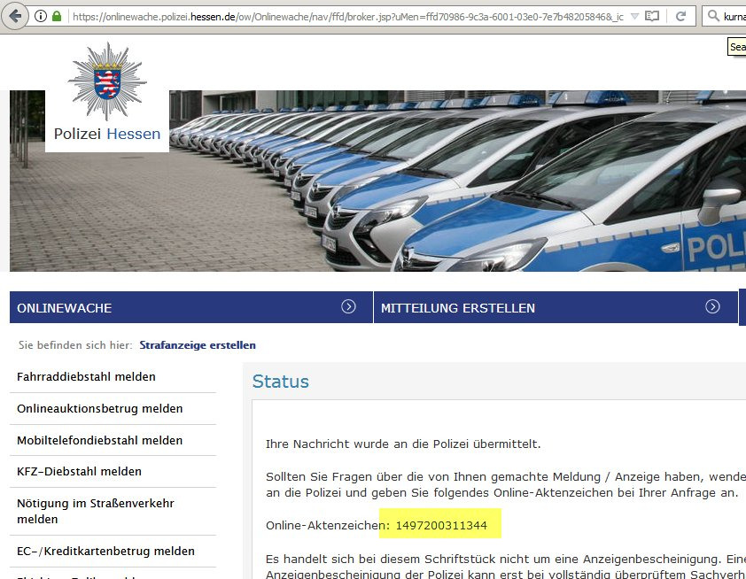The height and width of the screenshot is (579, 746).
Task: Select Fahrraddiebstahl melden in sidebar
Action: (86, 377)
